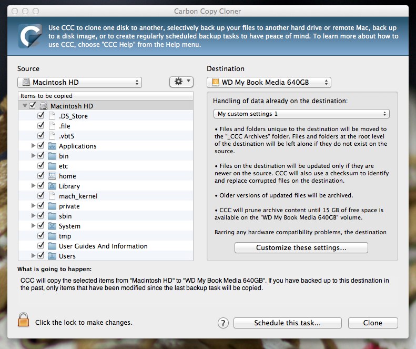Screen dimensions: 416x349
Task: Select the mach_kernel row label
Action: (78, 196)
